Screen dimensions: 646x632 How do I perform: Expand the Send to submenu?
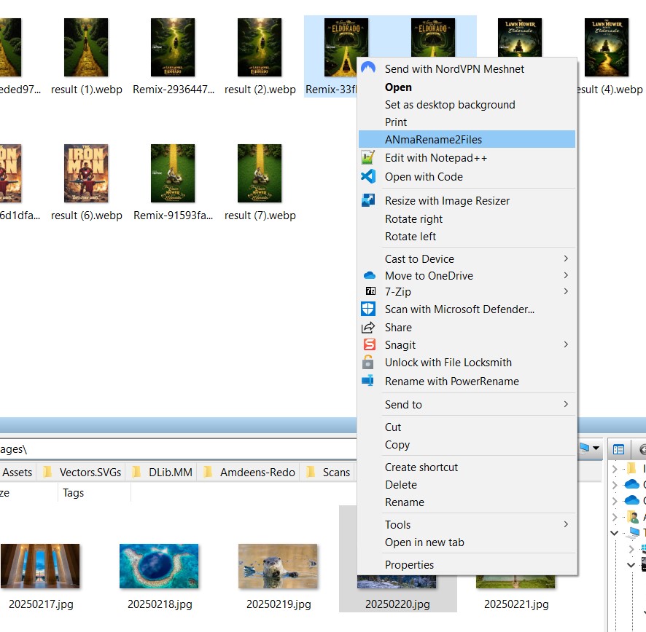point(566,404)
